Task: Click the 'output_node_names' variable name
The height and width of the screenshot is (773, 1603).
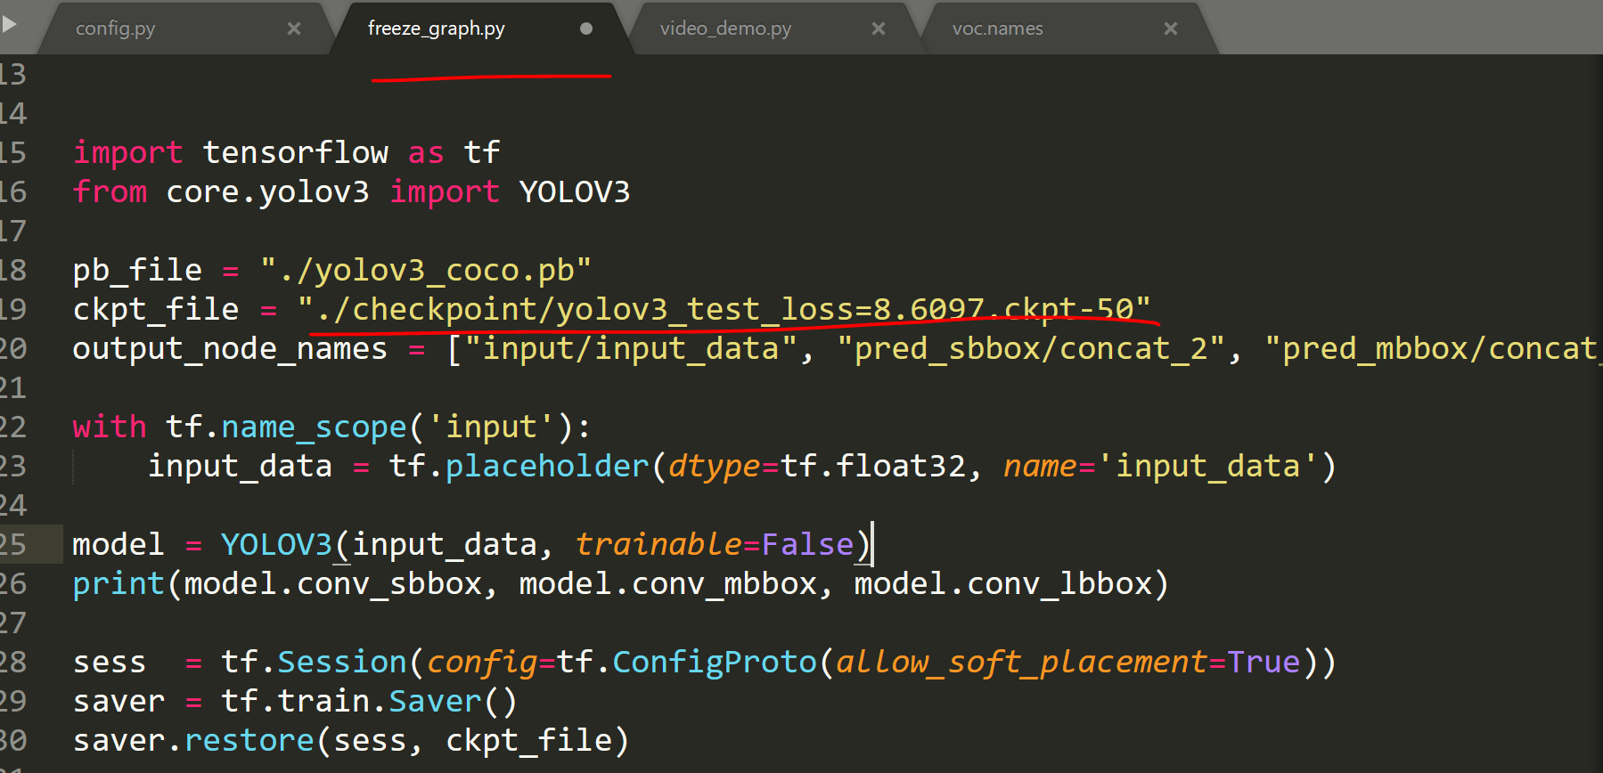Action: tap(230, 348)
